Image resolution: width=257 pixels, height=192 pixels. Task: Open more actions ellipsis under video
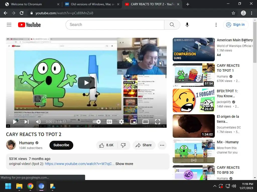point(162,145)
